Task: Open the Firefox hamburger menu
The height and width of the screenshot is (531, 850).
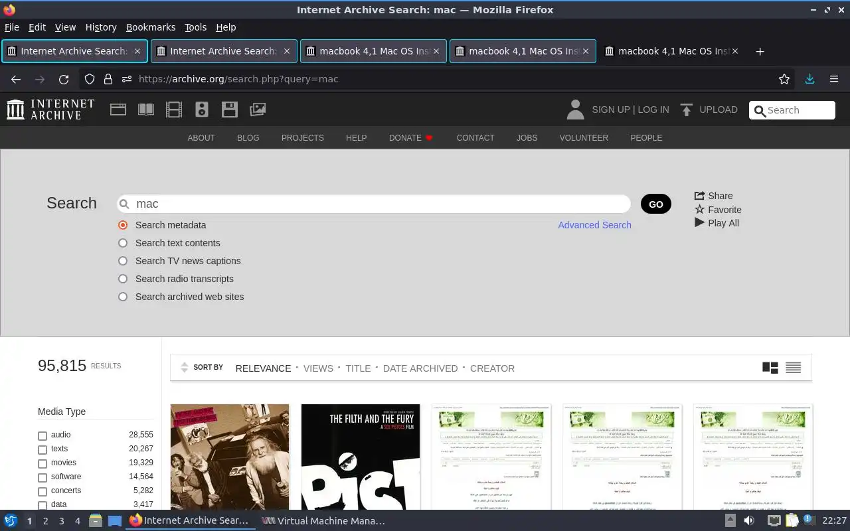Action: (x=834, y=79)
